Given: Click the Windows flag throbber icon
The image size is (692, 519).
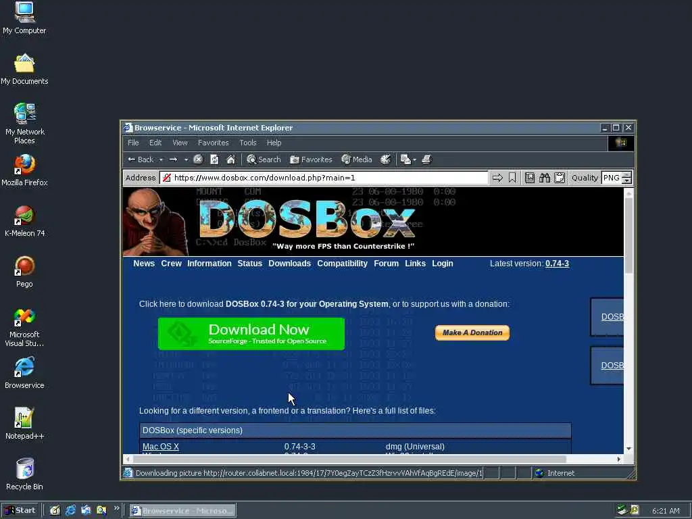Looking at the screenshot, I should coord(621,143).
